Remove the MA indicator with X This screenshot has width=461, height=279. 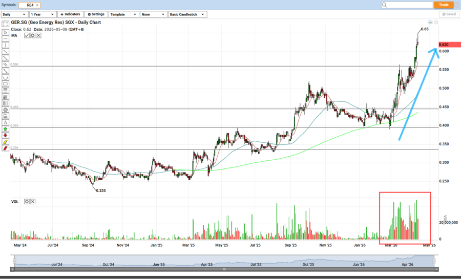(x=38, y=35)
